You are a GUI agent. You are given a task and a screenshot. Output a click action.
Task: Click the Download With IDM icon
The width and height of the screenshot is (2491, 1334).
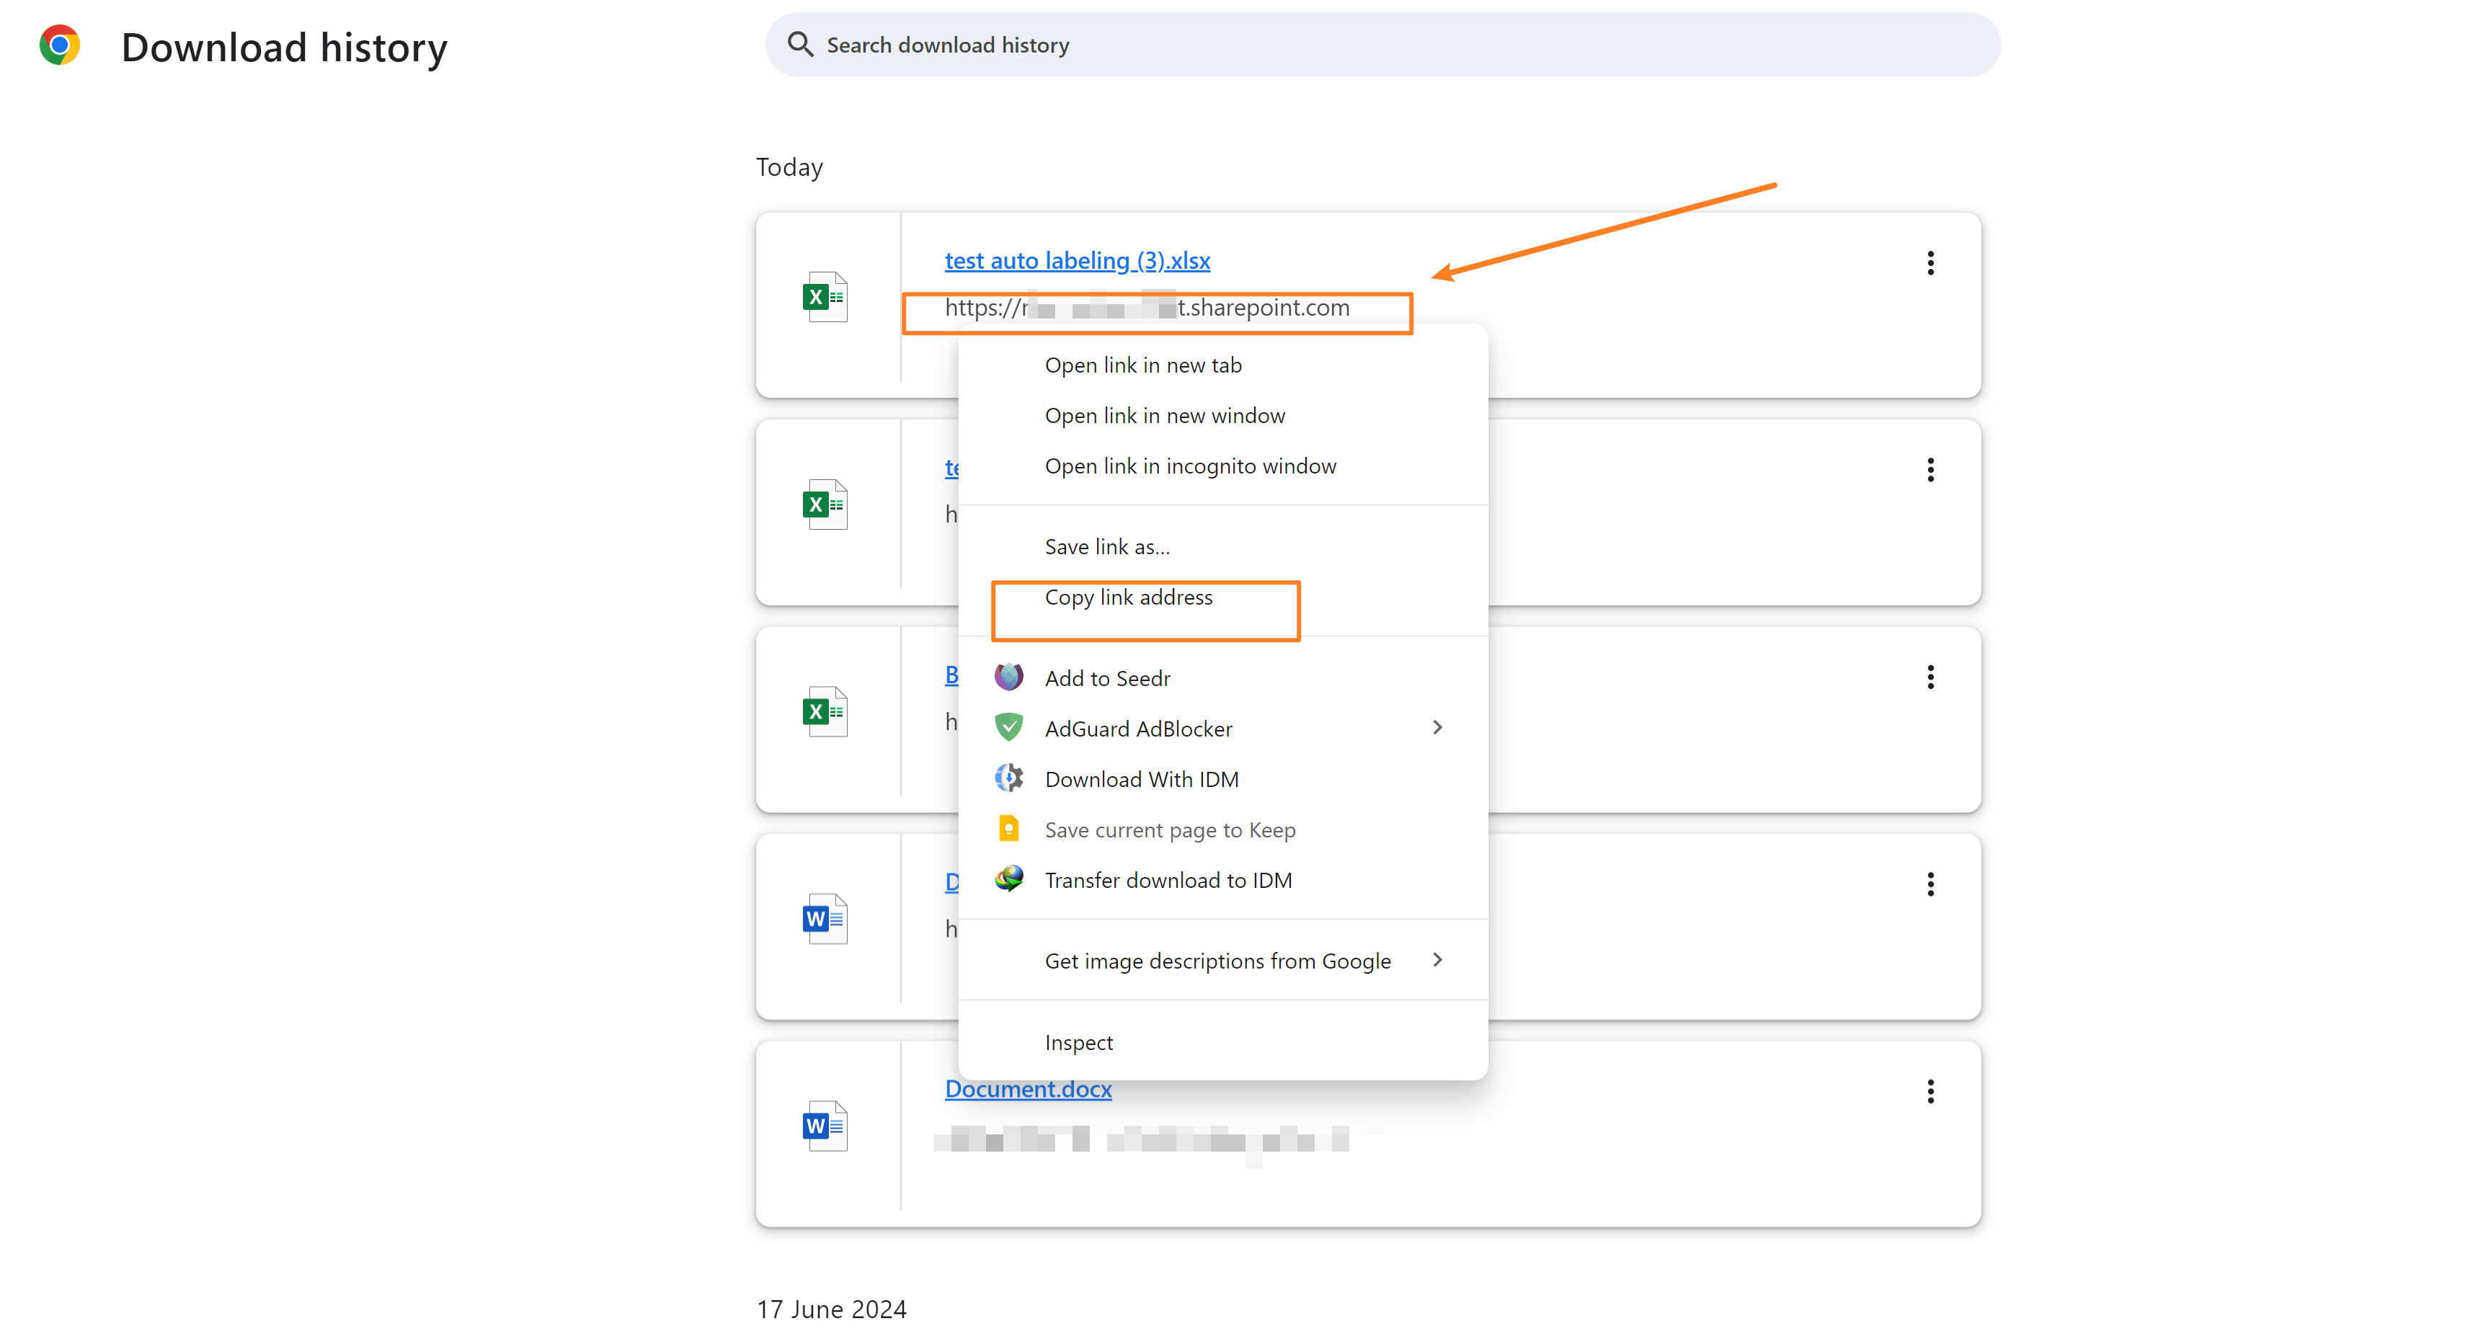click(1008, 778)
